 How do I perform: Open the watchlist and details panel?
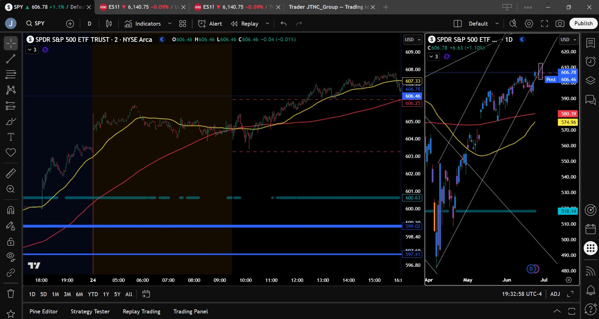tap(591, 43)
